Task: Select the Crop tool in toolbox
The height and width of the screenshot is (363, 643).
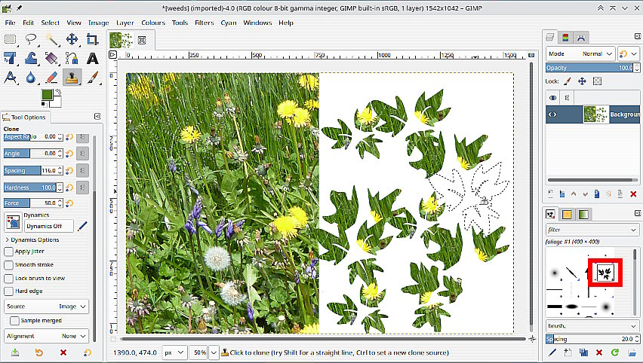Action: click(x=93, y=39)
